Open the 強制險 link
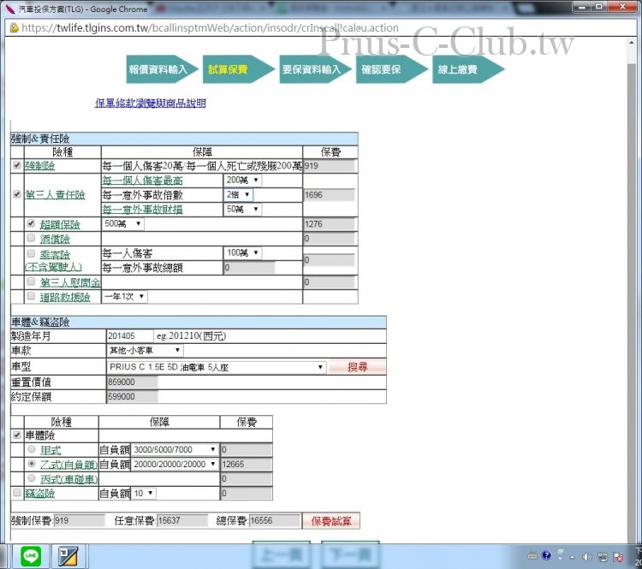The width and height of the screenshot is (642, 569). pyautogui.click(x=40, y=166)
